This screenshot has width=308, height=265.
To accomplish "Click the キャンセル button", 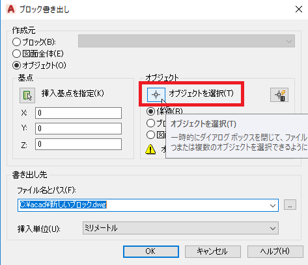I will click(213, 251).
